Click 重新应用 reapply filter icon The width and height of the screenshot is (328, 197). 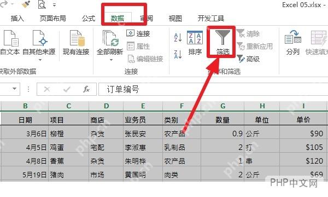pyautogui.click(x=241, y=47)
